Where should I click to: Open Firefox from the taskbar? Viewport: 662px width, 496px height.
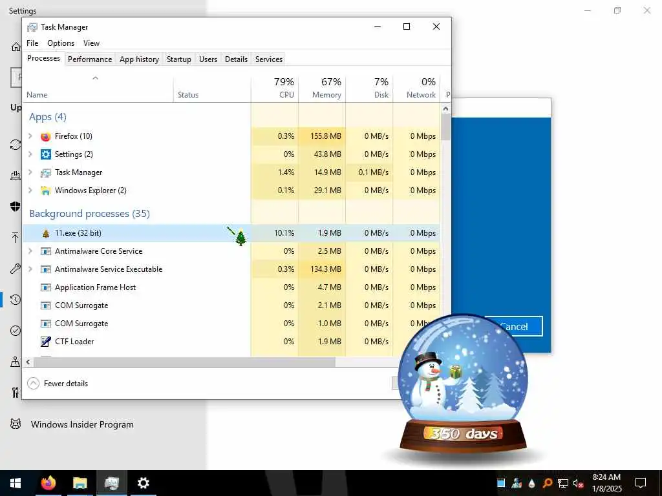click(48, 483)
